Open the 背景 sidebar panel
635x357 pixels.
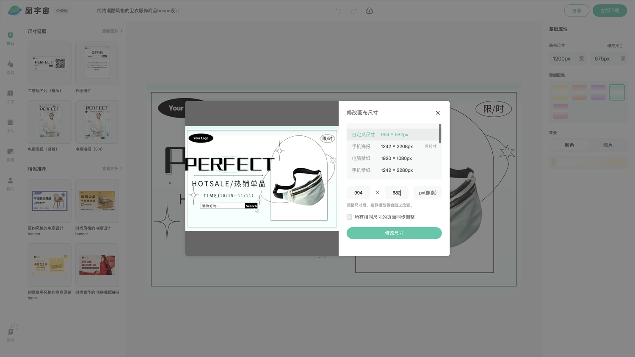tap(11, 155)
